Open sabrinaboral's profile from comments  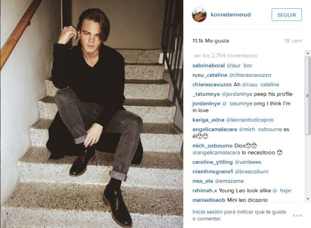coord(208,66)
